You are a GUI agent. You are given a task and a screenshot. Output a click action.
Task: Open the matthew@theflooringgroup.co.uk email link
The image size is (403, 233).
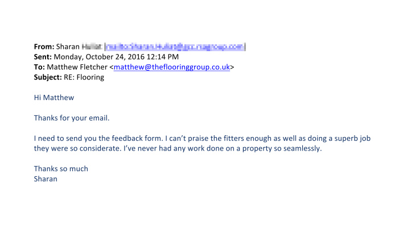(x=171, y=67)
